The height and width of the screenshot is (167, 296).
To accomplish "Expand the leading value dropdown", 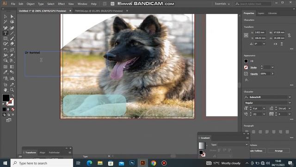I will [x=290, y=109].
